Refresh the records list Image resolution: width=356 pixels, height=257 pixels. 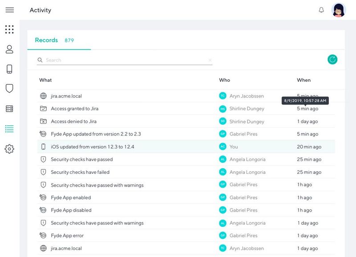click(x=332, y=60)
